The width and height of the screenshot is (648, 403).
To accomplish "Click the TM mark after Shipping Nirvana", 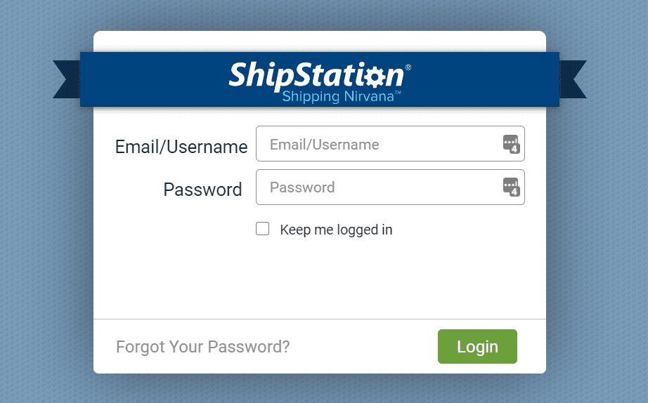I will [398, 92].
